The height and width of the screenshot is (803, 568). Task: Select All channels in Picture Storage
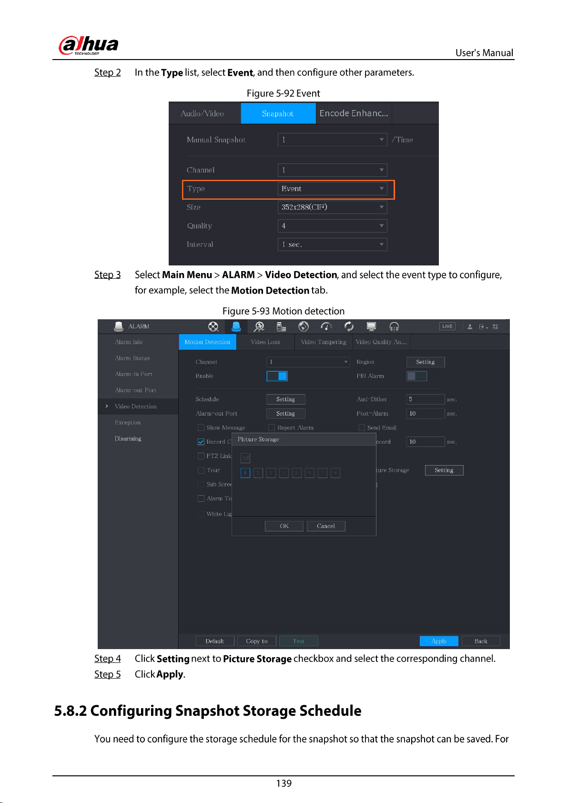pyautogui.click(x=245, y=458)
